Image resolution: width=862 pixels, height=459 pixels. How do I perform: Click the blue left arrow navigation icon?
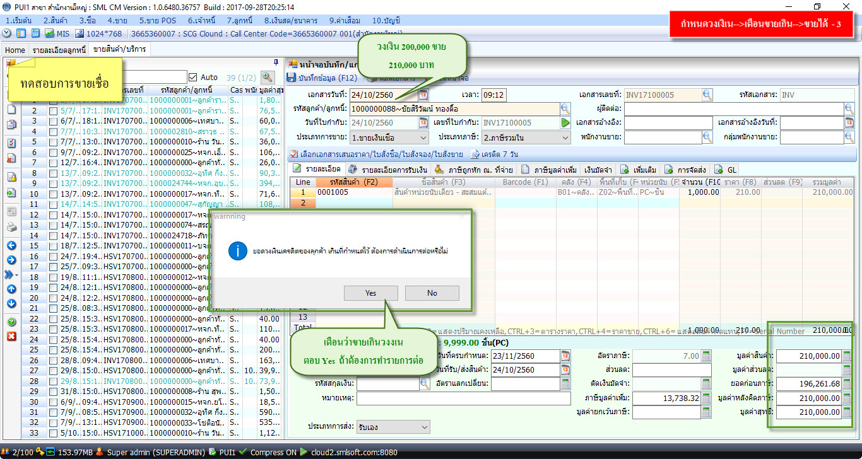pyautogui.click(x=11, y=245)
